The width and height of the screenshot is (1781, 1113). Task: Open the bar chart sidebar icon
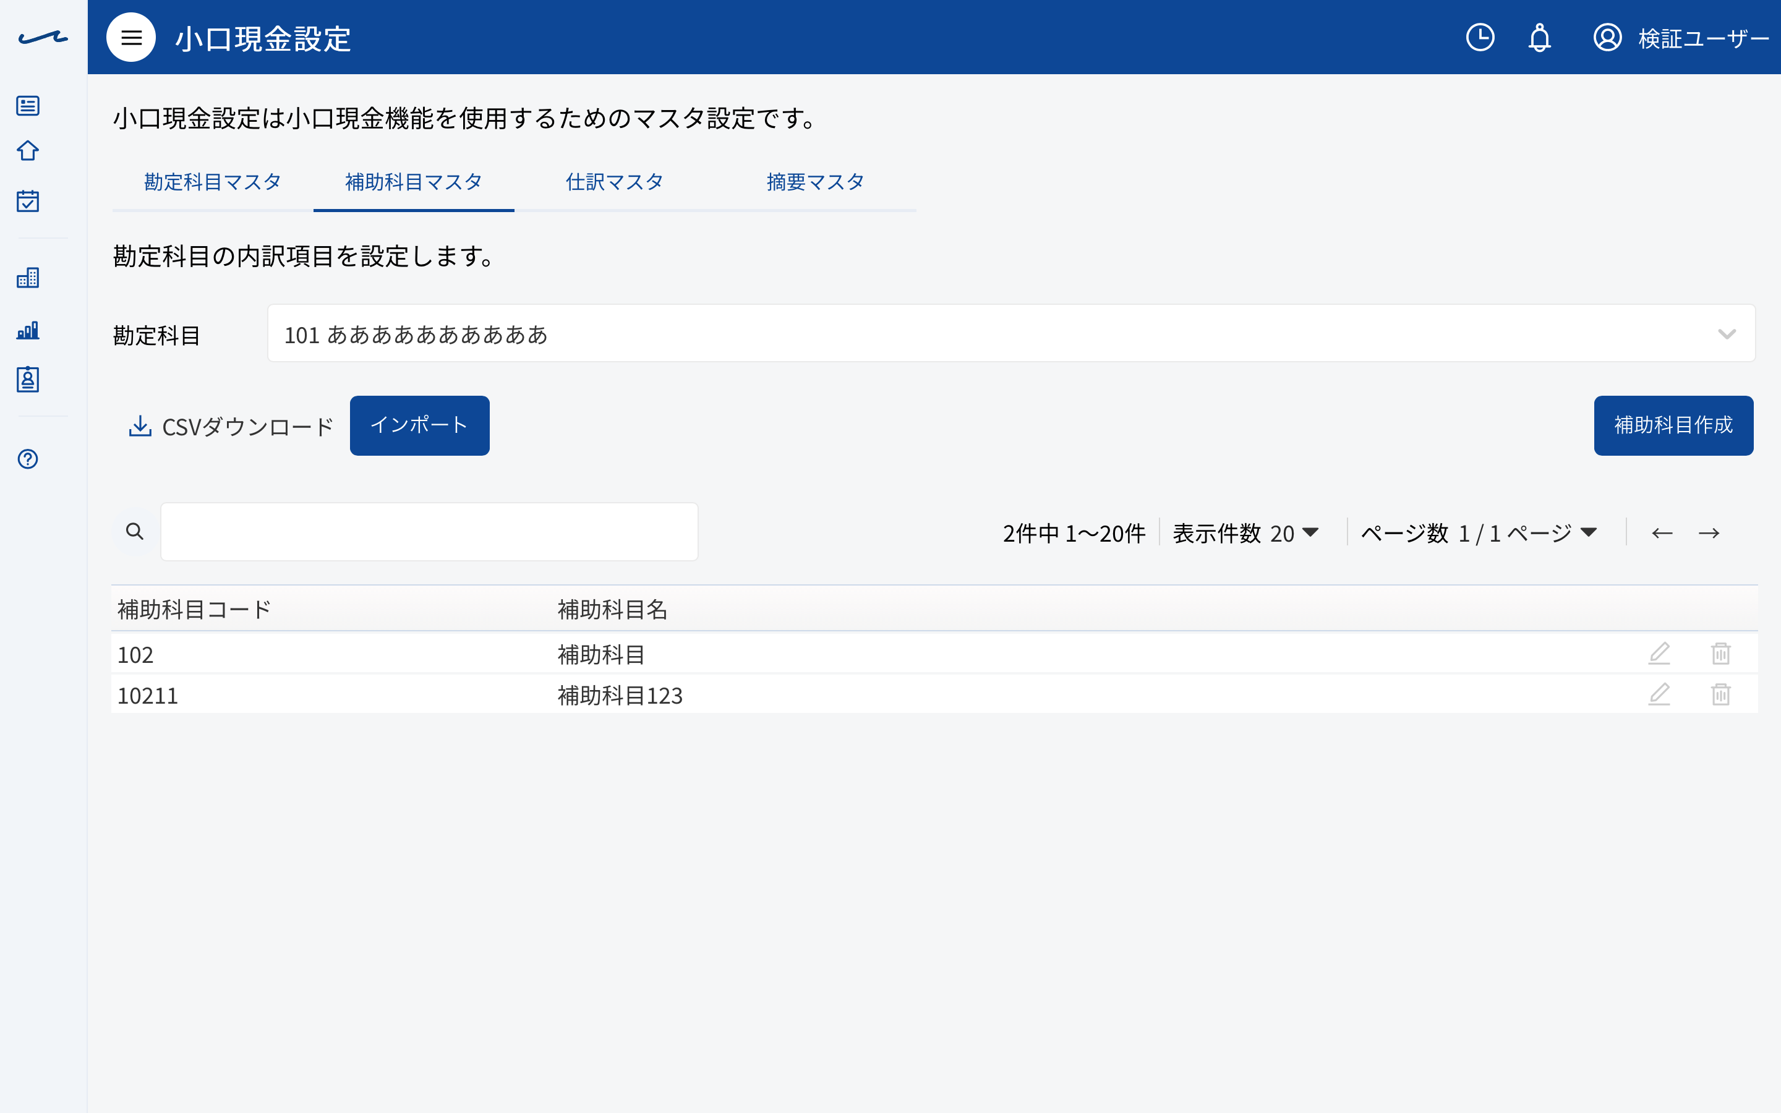point(28,330)
